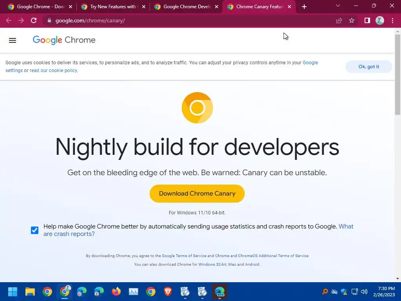Screen dimensions: 401x301
Task: Open the Chrome three-dot menu
Action: (392, 20)
